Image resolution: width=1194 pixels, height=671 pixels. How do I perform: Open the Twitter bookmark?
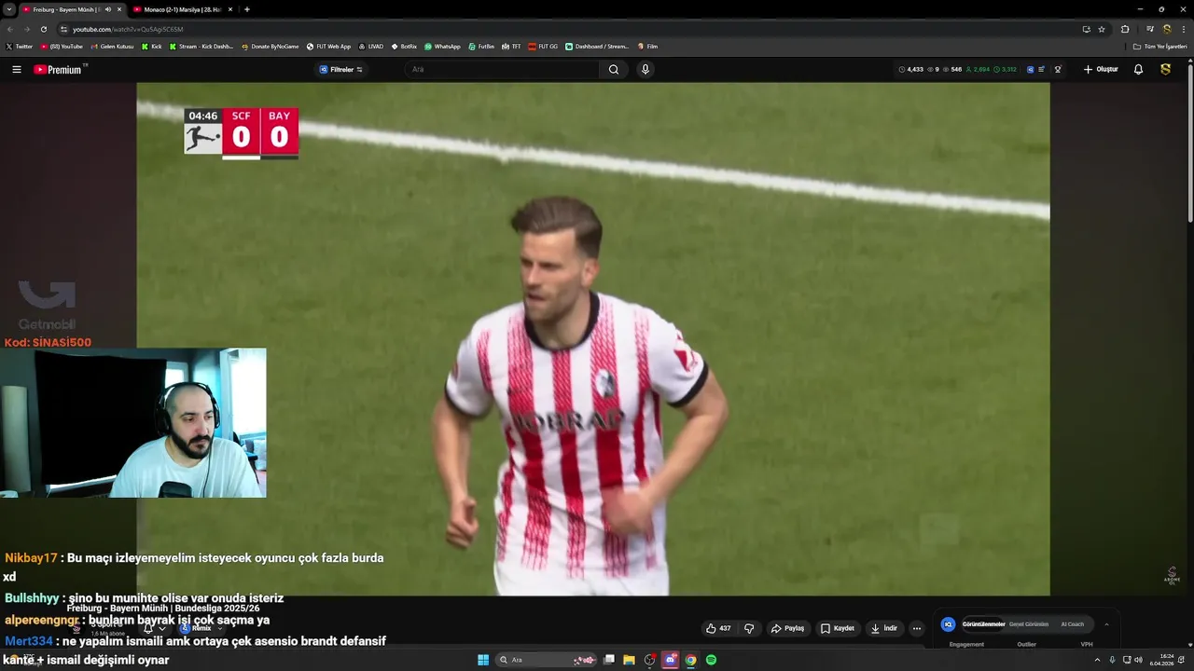(19, 47)
